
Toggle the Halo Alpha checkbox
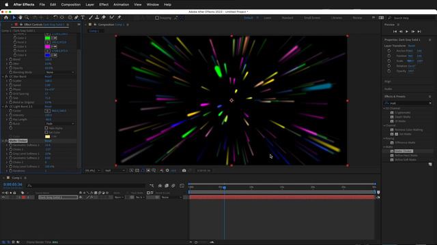coord(46,128)
